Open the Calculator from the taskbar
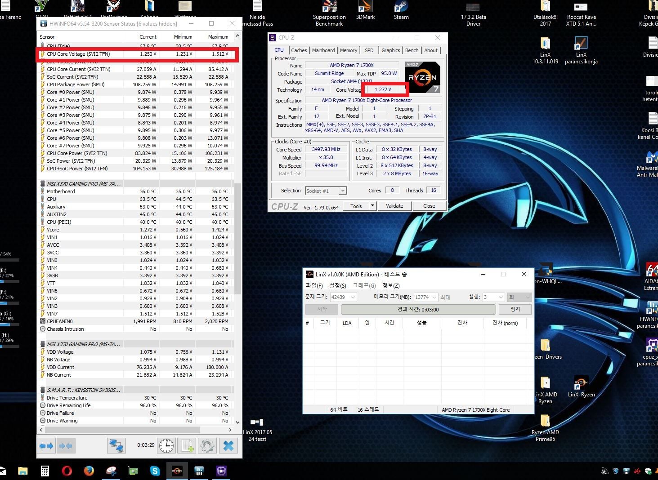 tap(45, 471)
